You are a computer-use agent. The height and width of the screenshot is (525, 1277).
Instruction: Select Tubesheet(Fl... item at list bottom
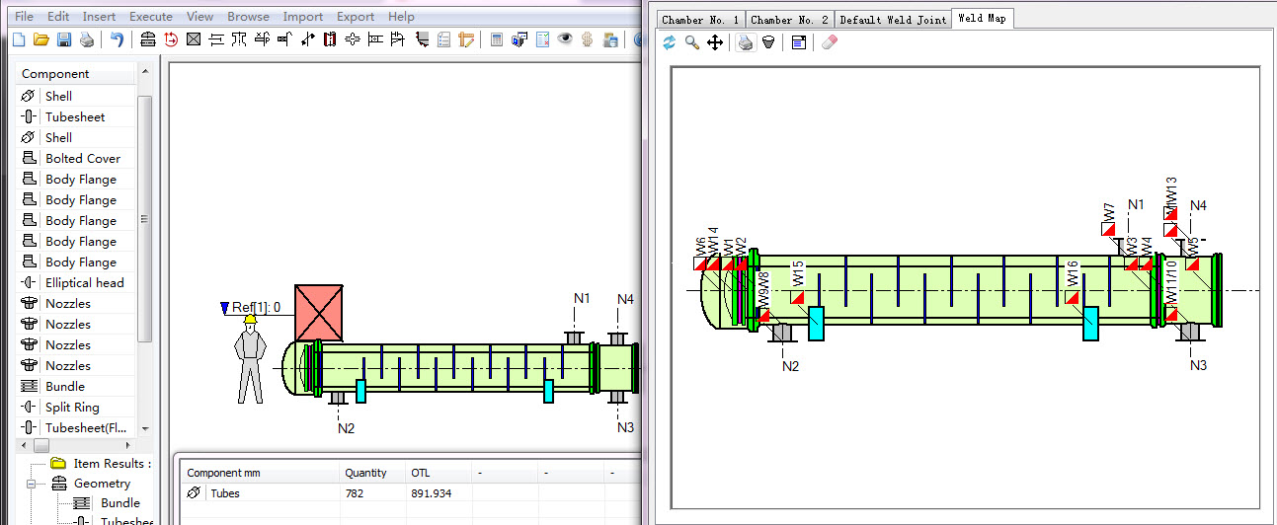click(x=75, y=427)
